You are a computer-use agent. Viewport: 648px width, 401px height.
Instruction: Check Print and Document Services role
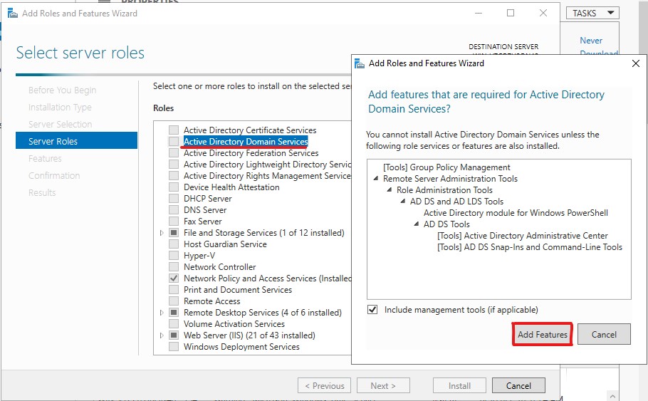[x=174, y=289]
